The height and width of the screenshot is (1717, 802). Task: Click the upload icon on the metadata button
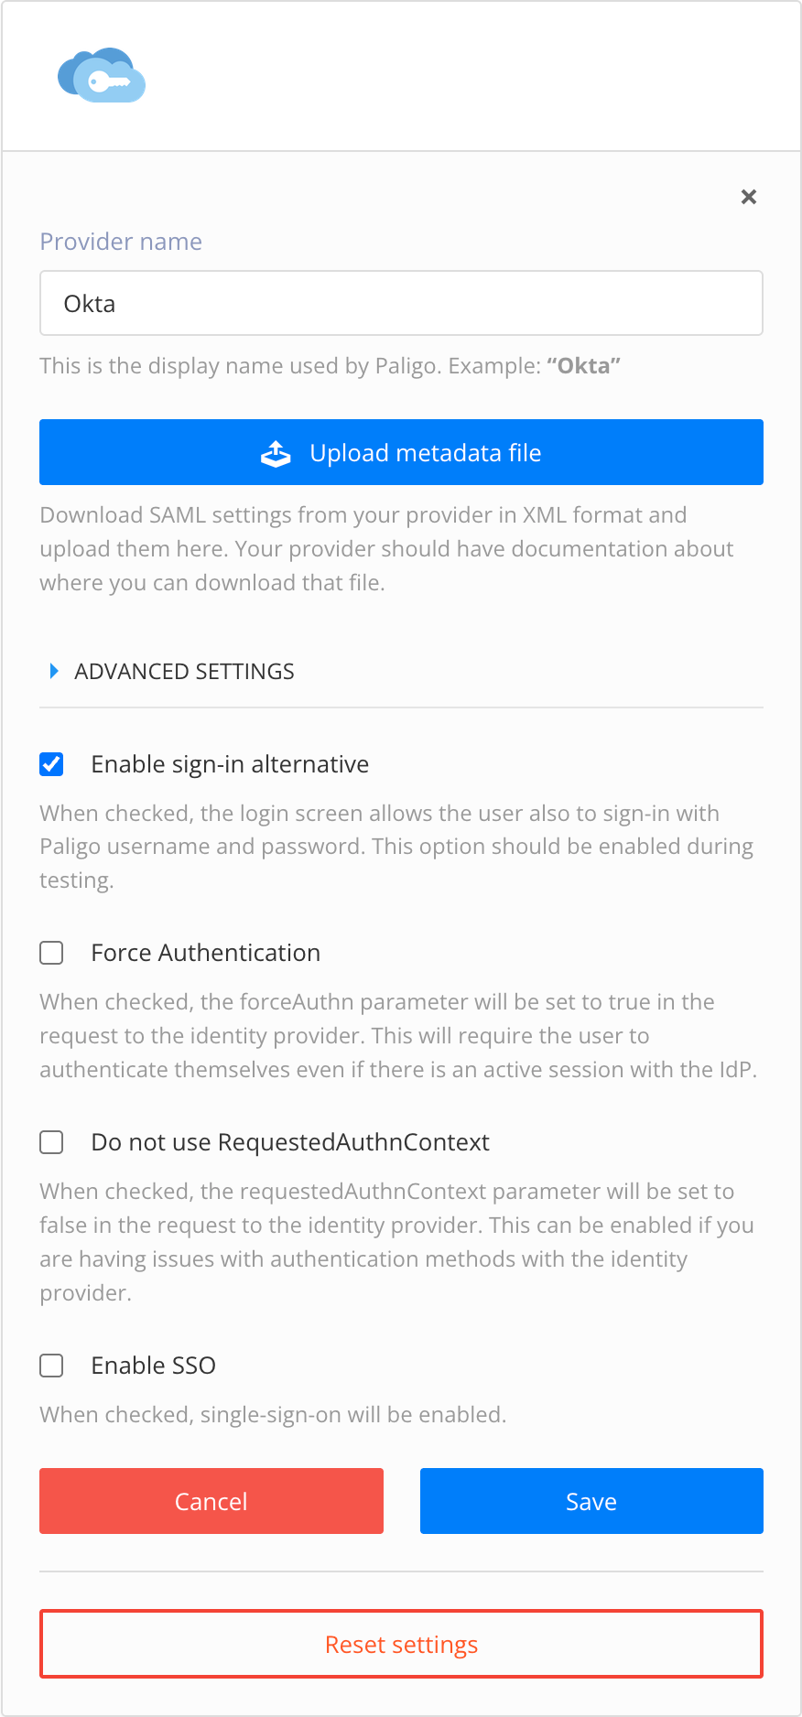276,452
